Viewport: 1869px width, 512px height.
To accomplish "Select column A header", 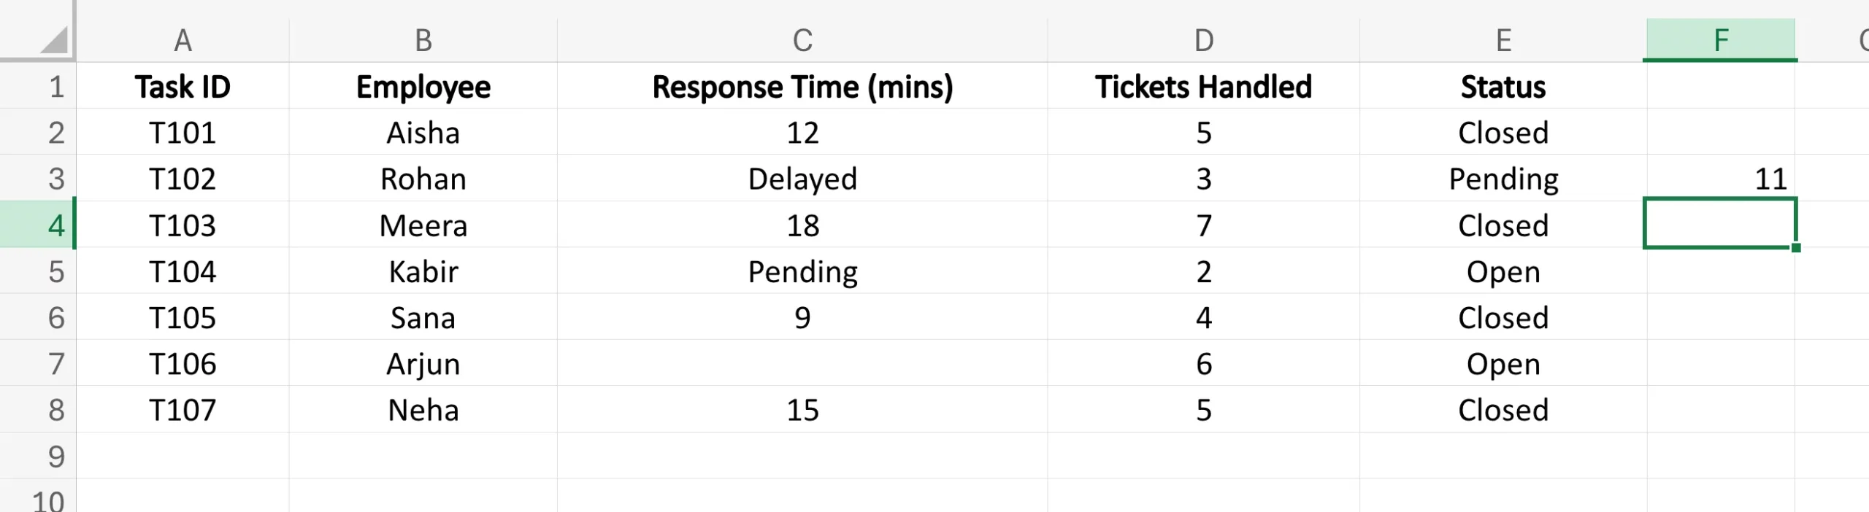I will pos(183,40).
